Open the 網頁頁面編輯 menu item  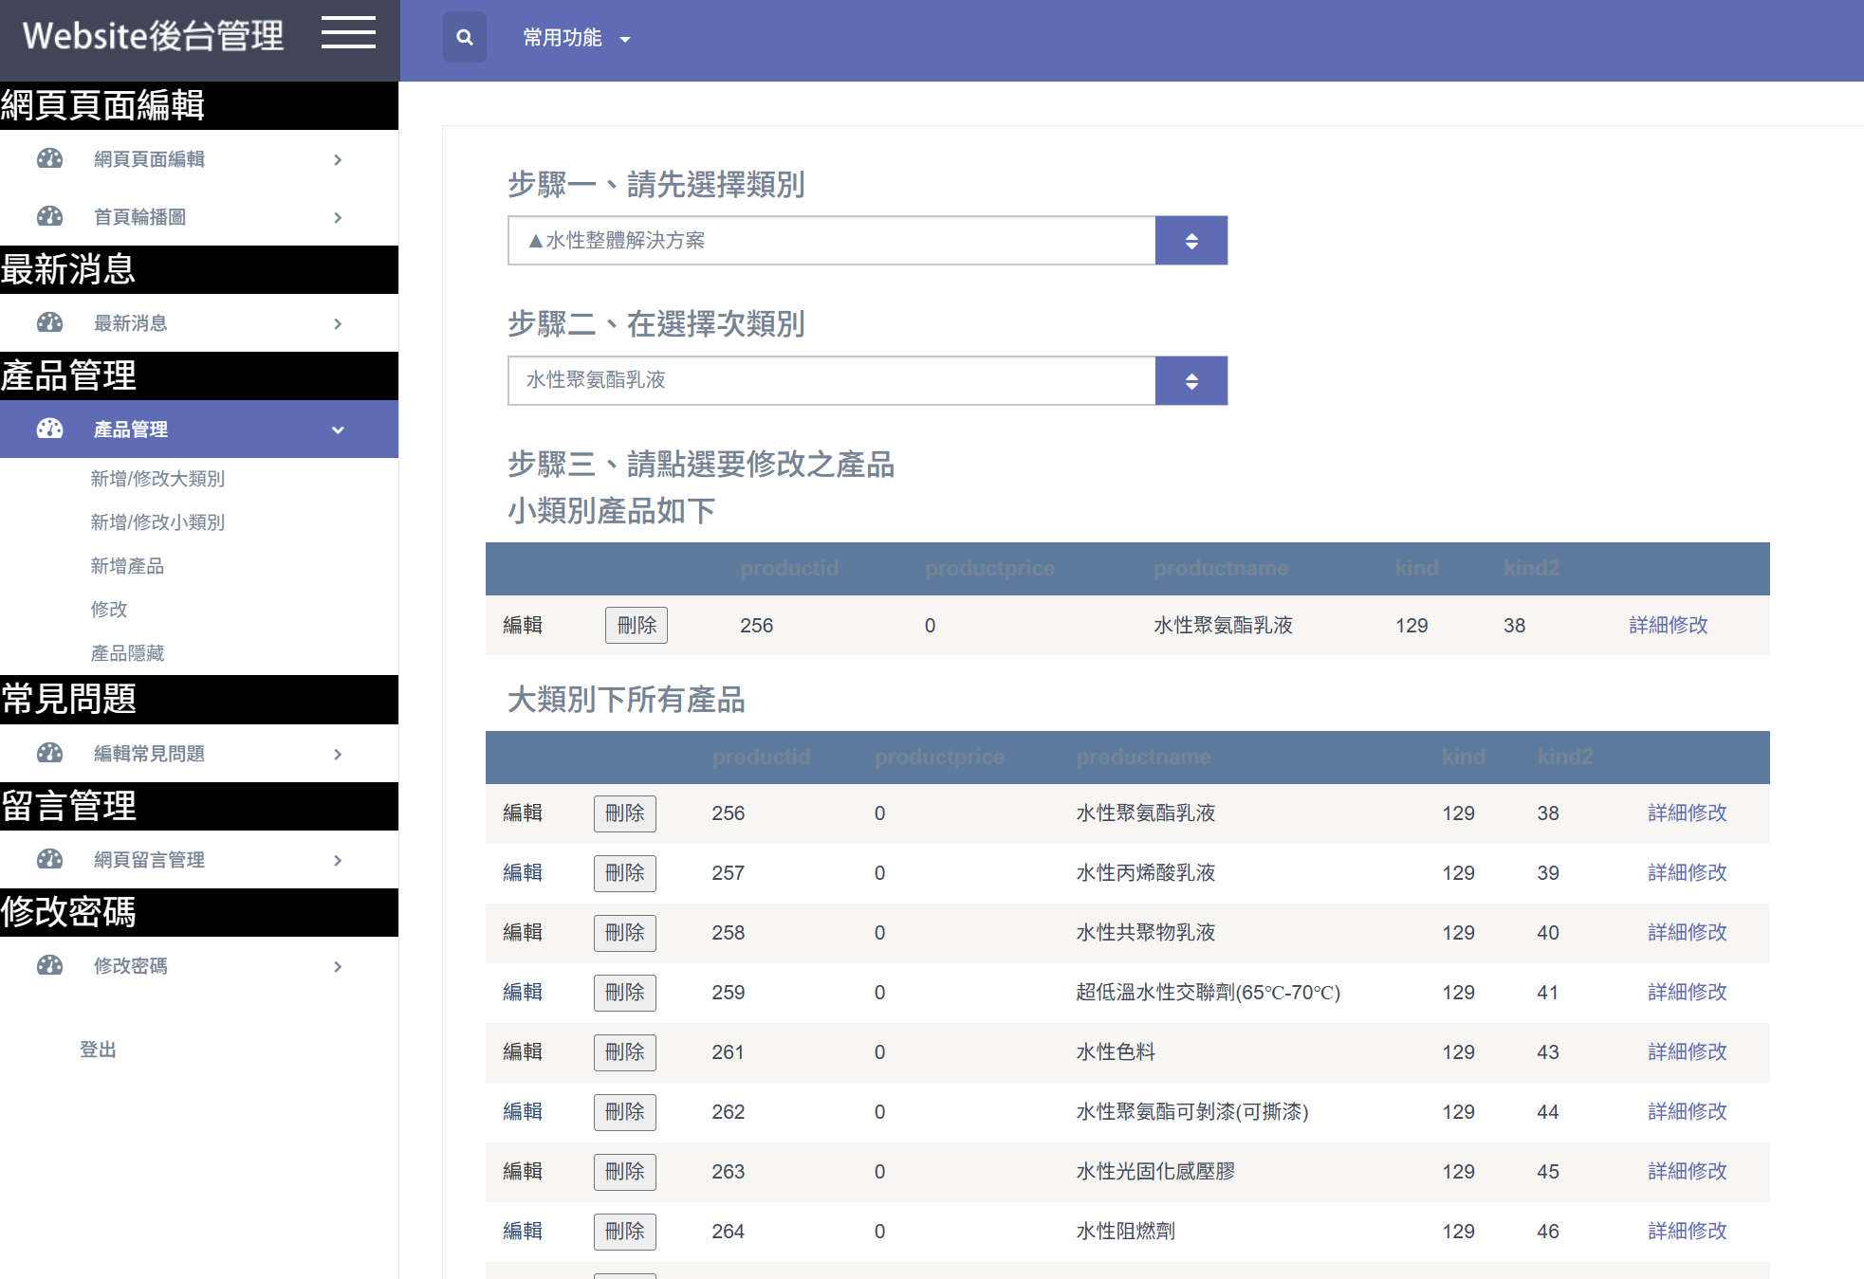point(199,159)
